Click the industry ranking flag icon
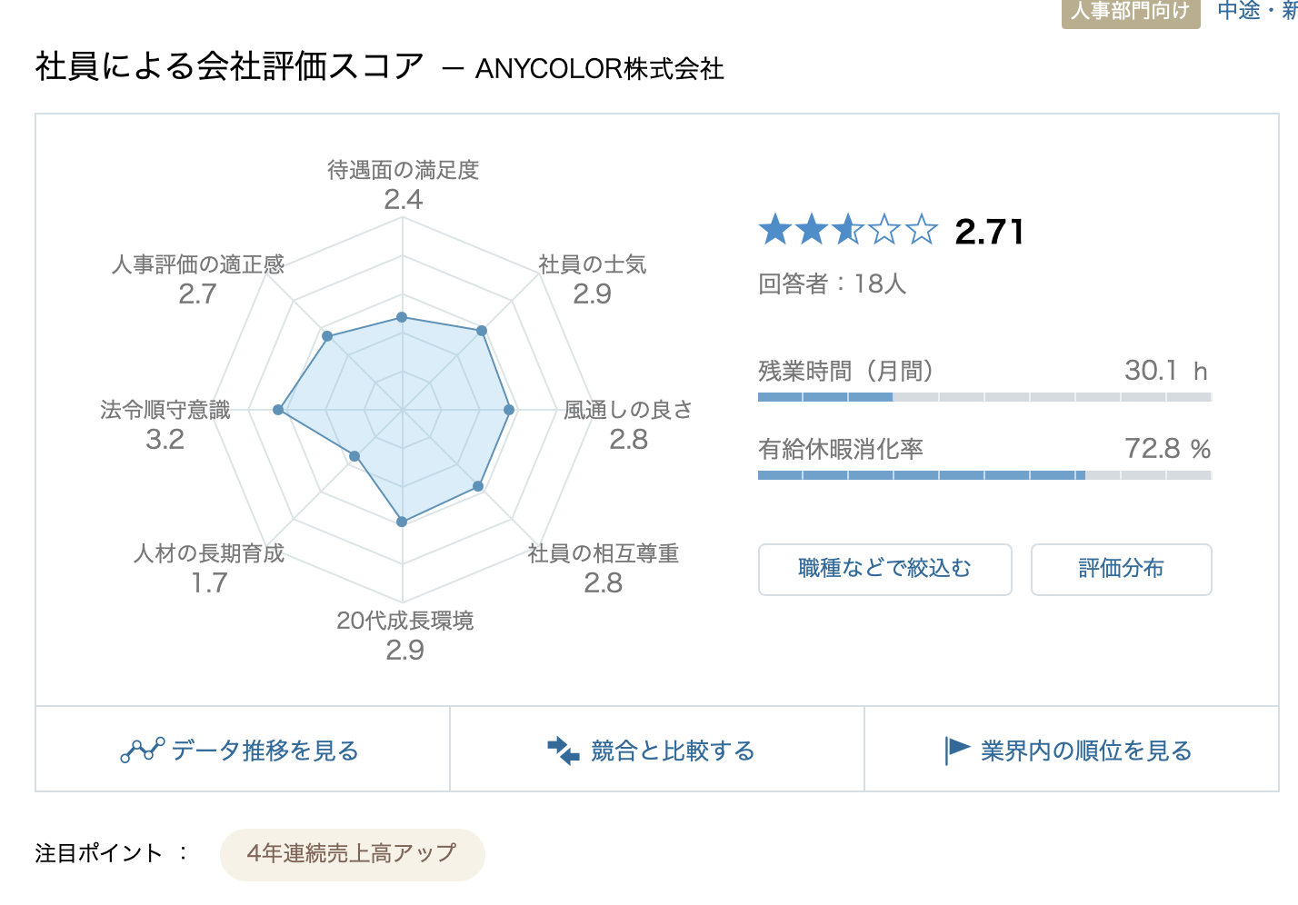Viewport: 1298px width, 905px height. click(958, 751)
